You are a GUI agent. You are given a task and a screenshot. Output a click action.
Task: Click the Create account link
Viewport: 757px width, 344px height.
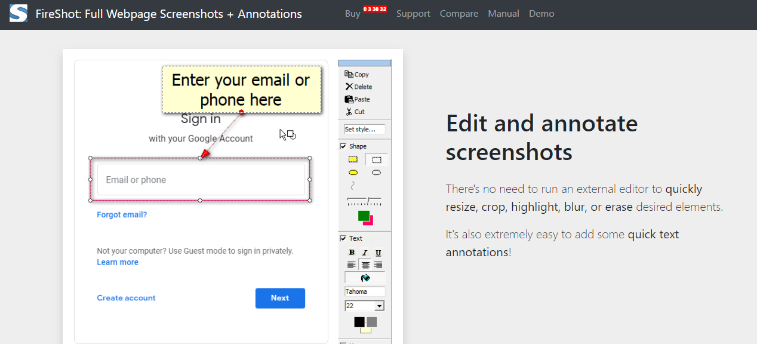click(126, 298)
